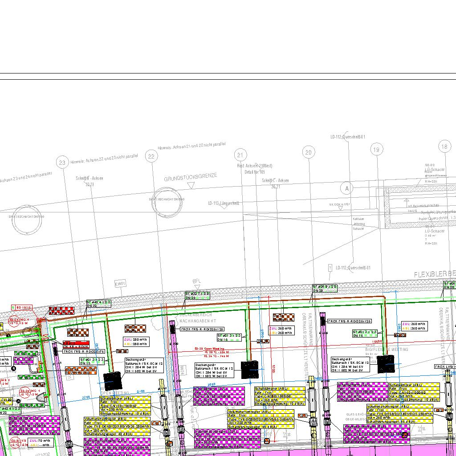456x456 pixels.
Task: Select the GRUNDSTÜCKSGRENZE boundary label
Action: coord(190,177)
